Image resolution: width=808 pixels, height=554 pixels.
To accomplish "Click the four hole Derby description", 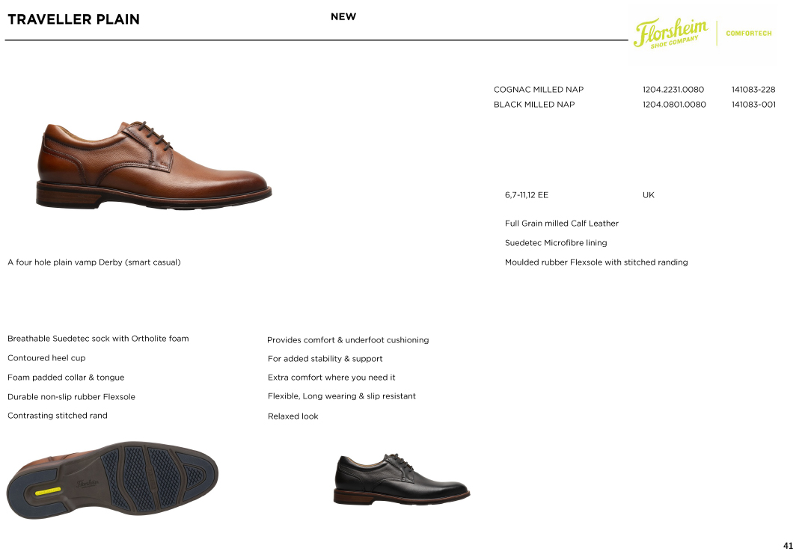I will tap(94, 262).
